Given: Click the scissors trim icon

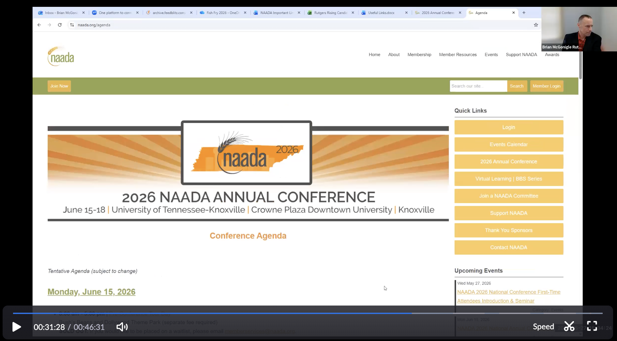Looking at the screenshot, I should pyautogui.click(x=569, y=326).
